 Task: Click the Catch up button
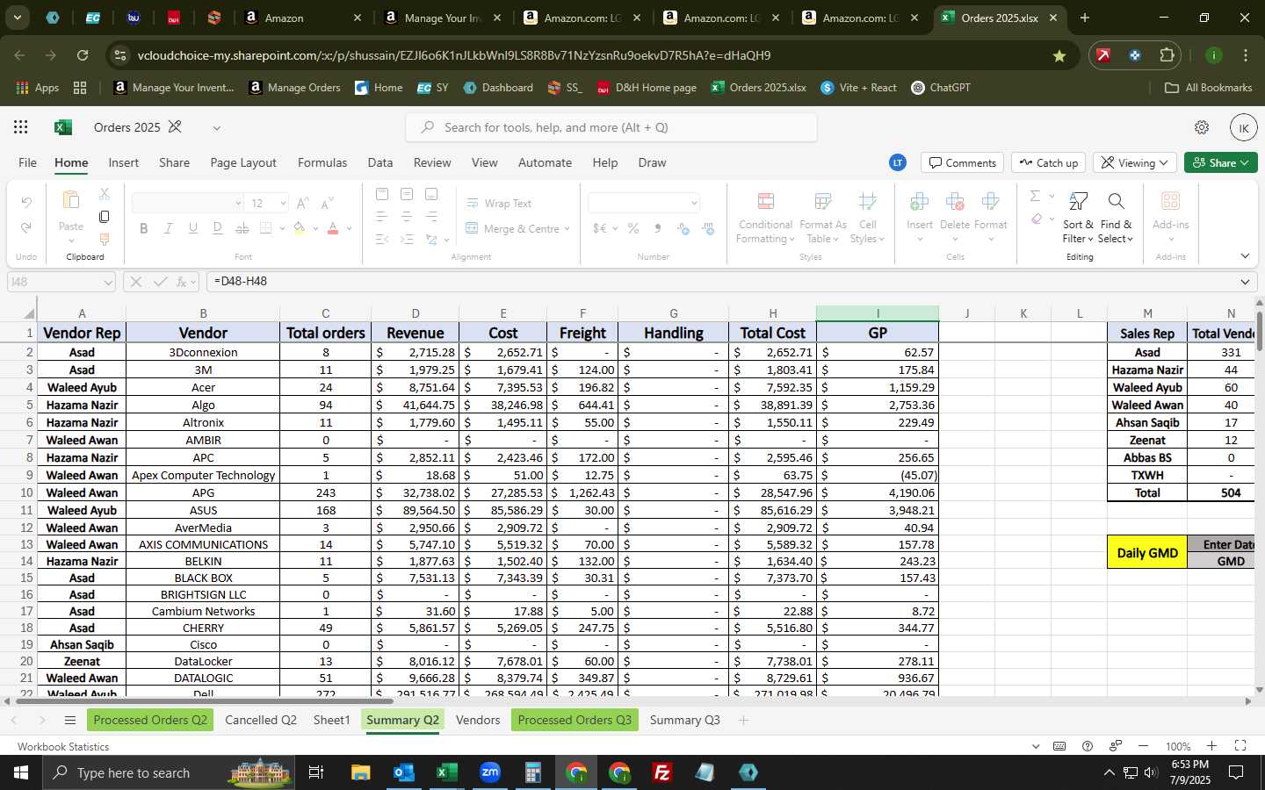1049,162
